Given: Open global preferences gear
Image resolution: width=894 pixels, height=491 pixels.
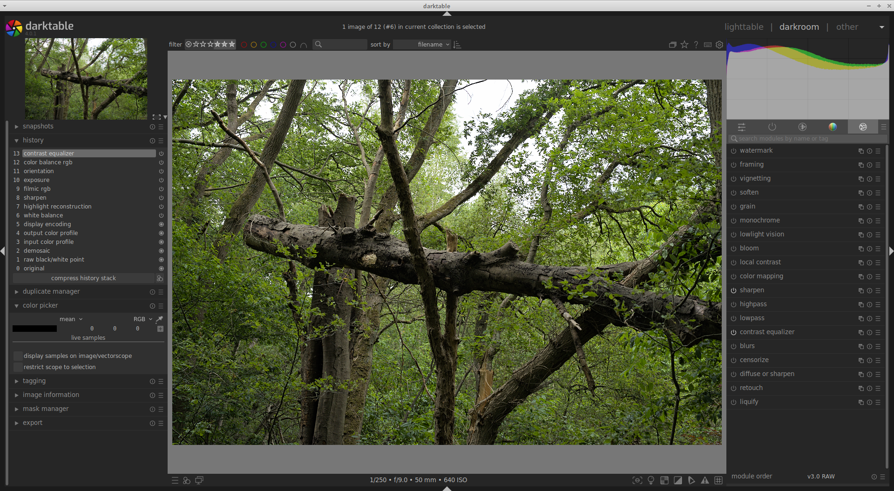Looking at the screenshot, I should click(719, 45).
